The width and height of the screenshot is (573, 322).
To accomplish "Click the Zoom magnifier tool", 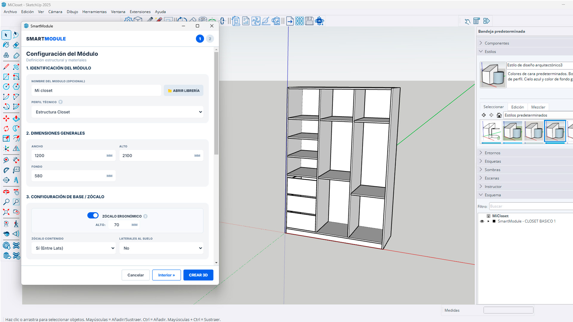I will tap(6, 202).
